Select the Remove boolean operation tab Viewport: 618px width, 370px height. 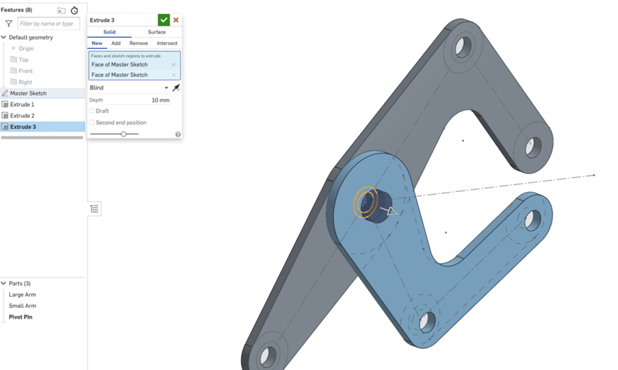tap(138, 43)
